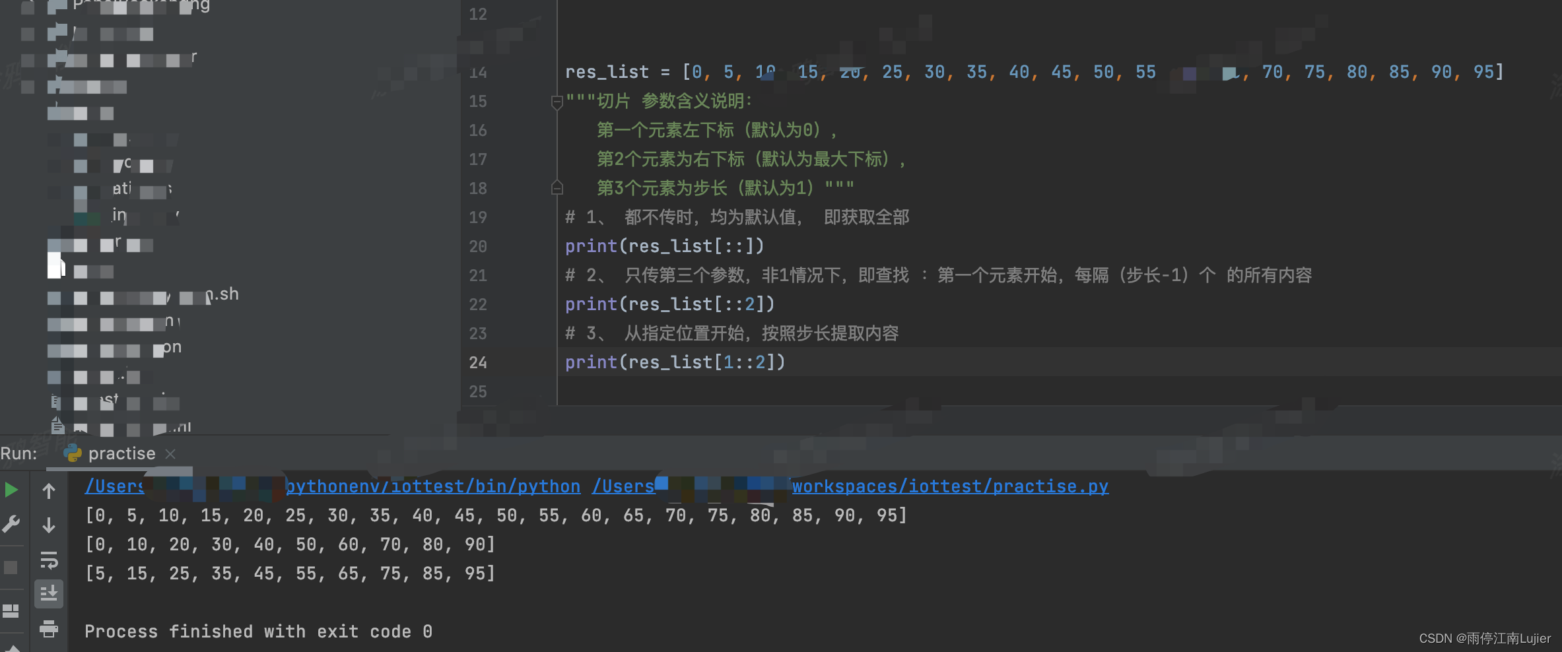Click the comment starting with '# 3、'
The height and width of the screenshot is (652, 1562).
click(732, 333)
